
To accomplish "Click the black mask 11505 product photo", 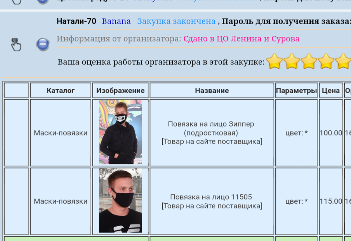I will click(120, 201).
